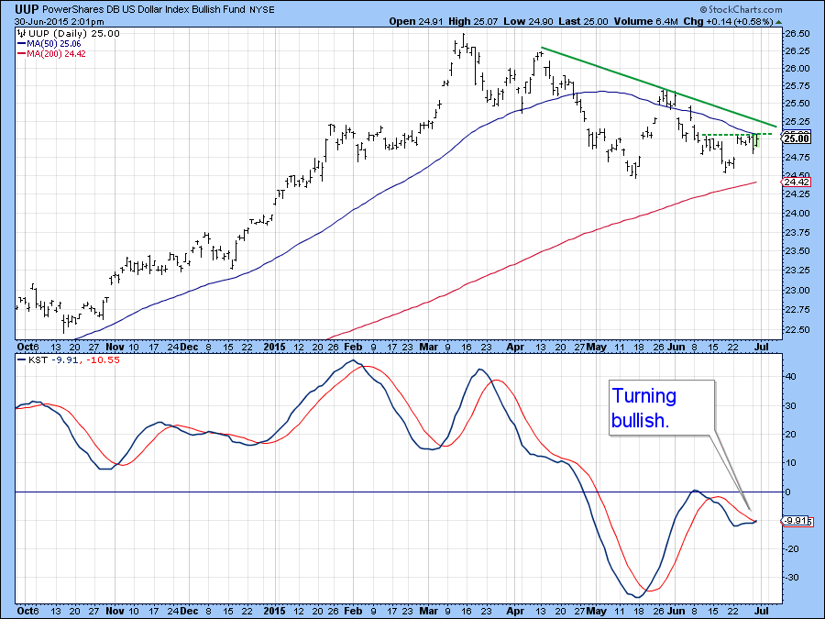Click the Oct6 date label under the price panel

tap(27, 347)
